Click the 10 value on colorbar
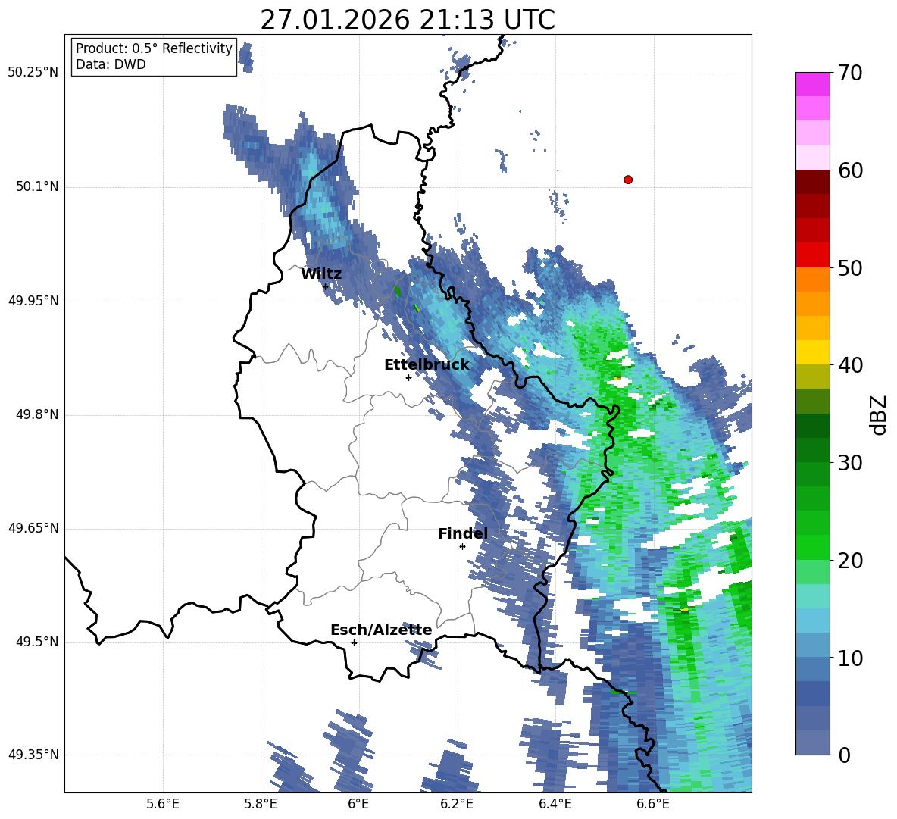The width and height of the screenshot is (897, 819). tap(850, 658)
